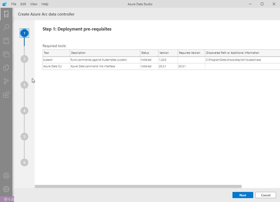Select the Azure Data CLI tool cell
Image resolution: width=280 pixels, height=202 pixels.
(x=56, y=66)
